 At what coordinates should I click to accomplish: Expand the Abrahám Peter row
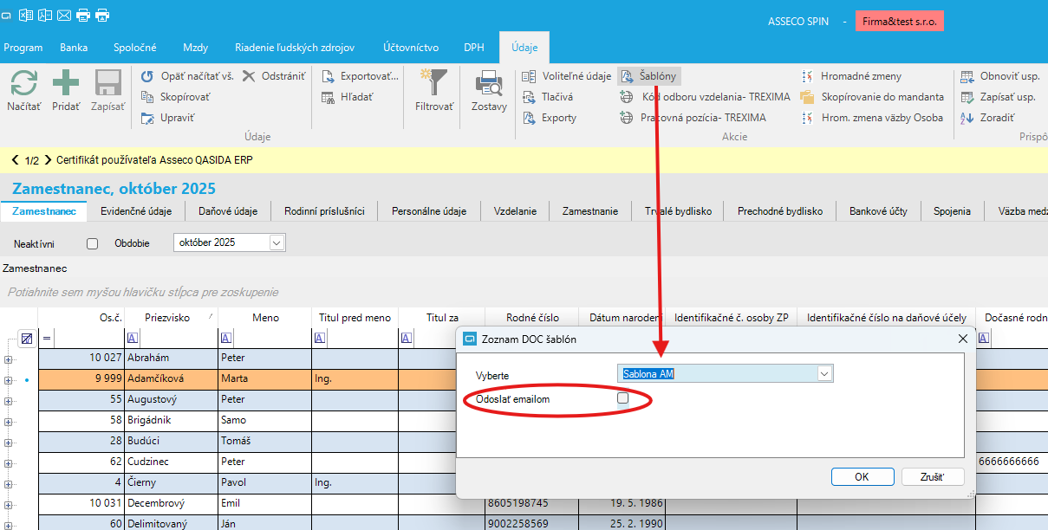click(x=9, y=359)
